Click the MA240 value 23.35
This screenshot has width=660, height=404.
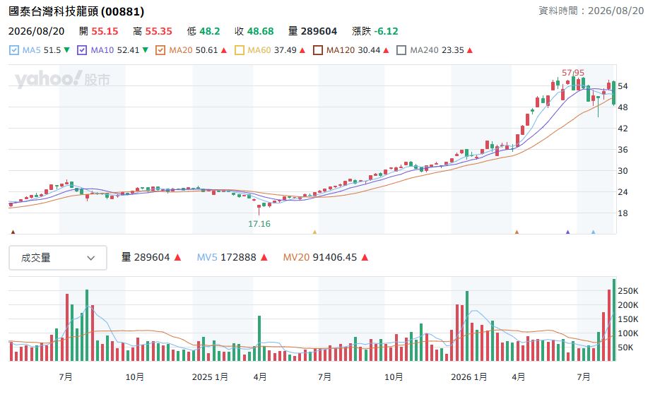pos(453,50)
